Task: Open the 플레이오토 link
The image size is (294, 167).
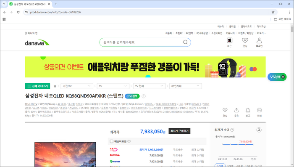Action: (x=246, y=27)
